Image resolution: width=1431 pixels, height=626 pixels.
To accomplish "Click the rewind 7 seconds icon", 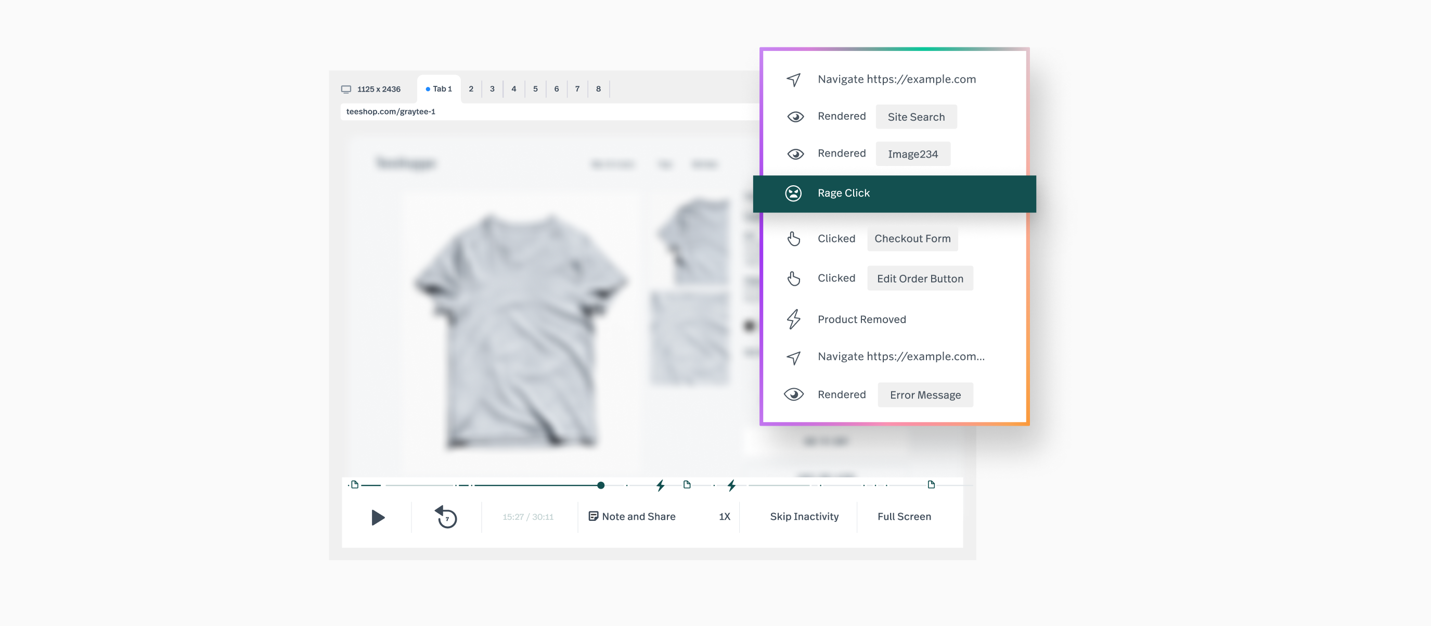I will [446, 517].
